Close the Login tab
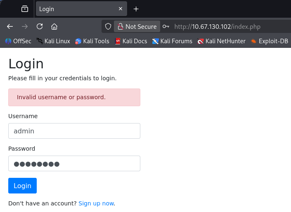Screen dimensions: 291x212 point(121,9)
